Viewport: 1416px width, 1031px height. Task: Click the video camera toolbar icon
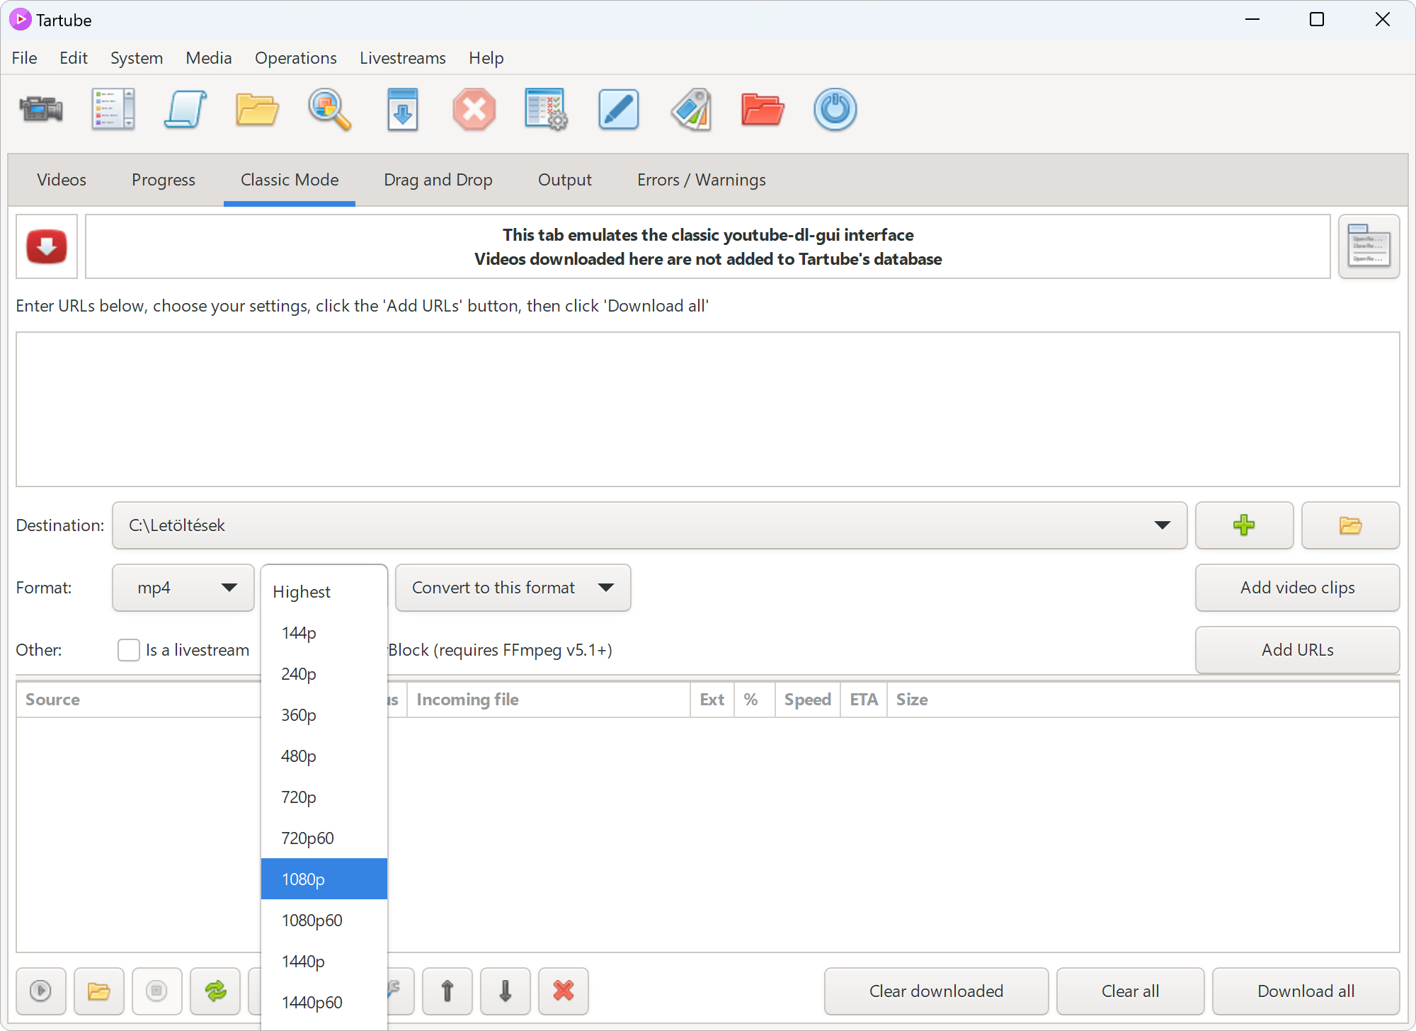[41, 110]
